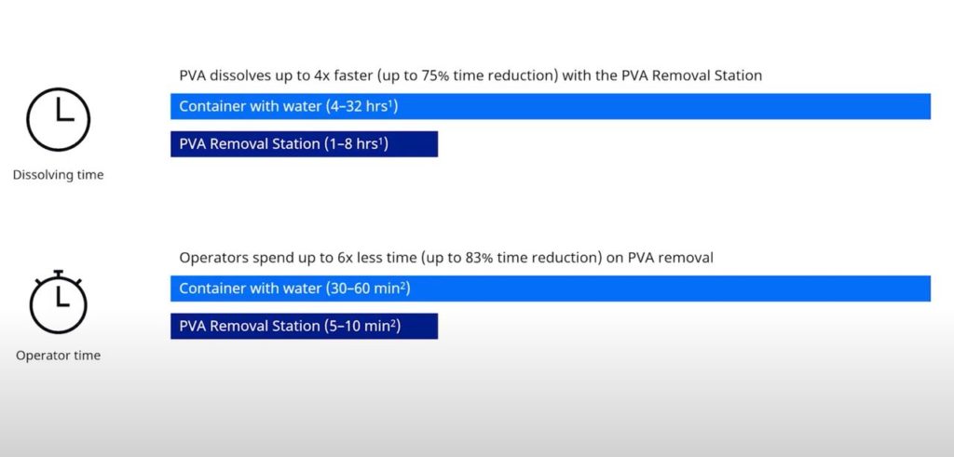Viewport: 954px width, 457px height.
Task: Click the dark blue "PVA Removal Station (5–10 min)" bar
Action: (x=304, y=326)
